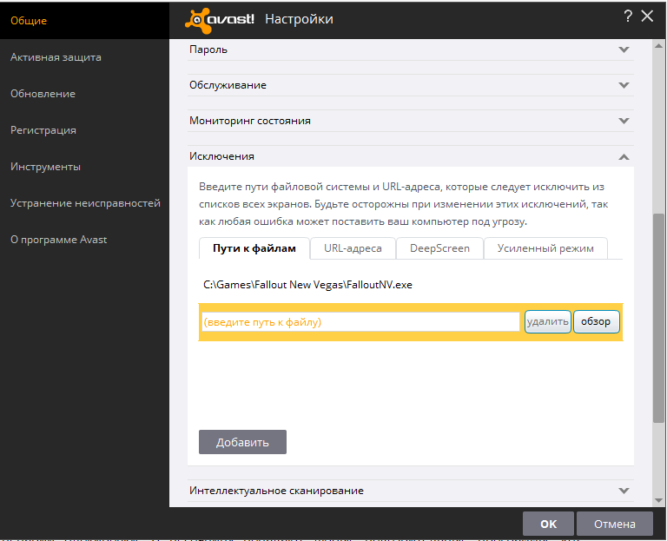Switch to the URL-адреса tab
The image size is (667, 541).
tap(353, 248)
